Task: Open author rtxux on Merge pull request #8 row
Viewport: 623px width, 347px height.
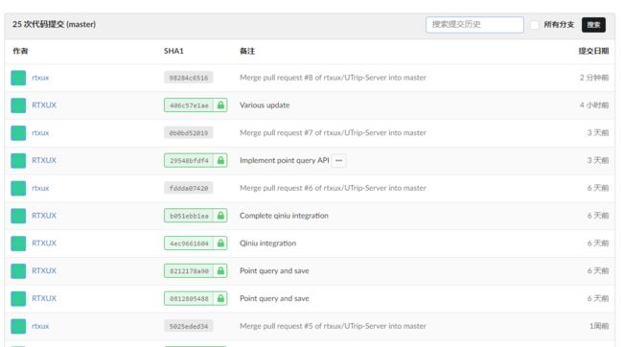Action: click(x=40, y=78)
